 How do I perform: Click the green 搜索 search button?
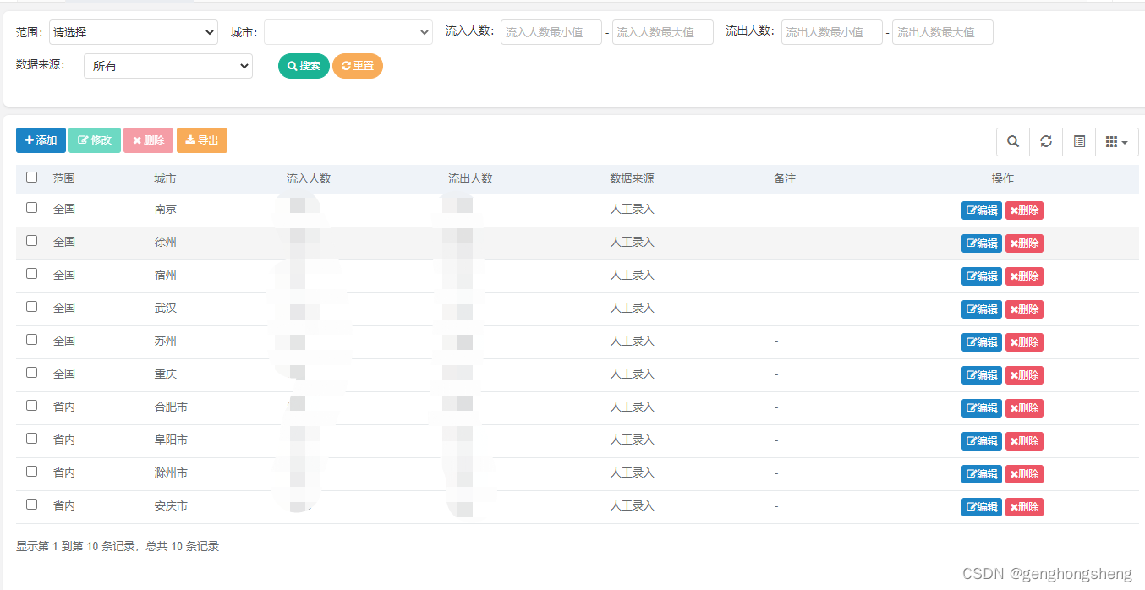pyautogui.click(x=303, y=65)
